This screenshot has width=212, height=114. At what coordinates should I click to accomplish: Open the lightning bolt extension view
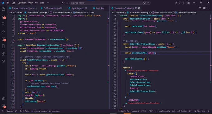pos(3,54)
